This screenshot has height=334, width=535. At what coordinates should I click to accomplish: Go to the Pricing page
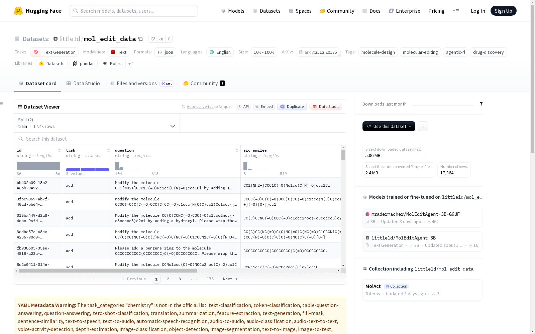point(436,11)
